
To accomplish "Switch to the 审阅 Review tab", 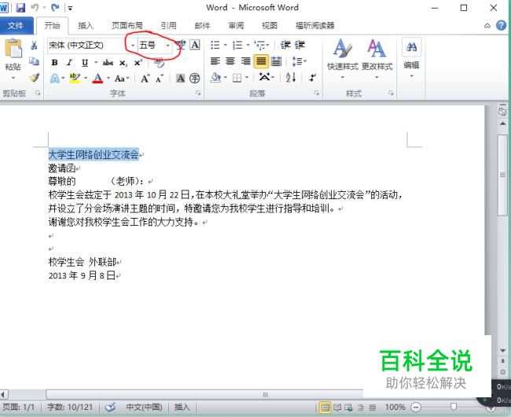I will pyautogui.click(x=236, y=25).
